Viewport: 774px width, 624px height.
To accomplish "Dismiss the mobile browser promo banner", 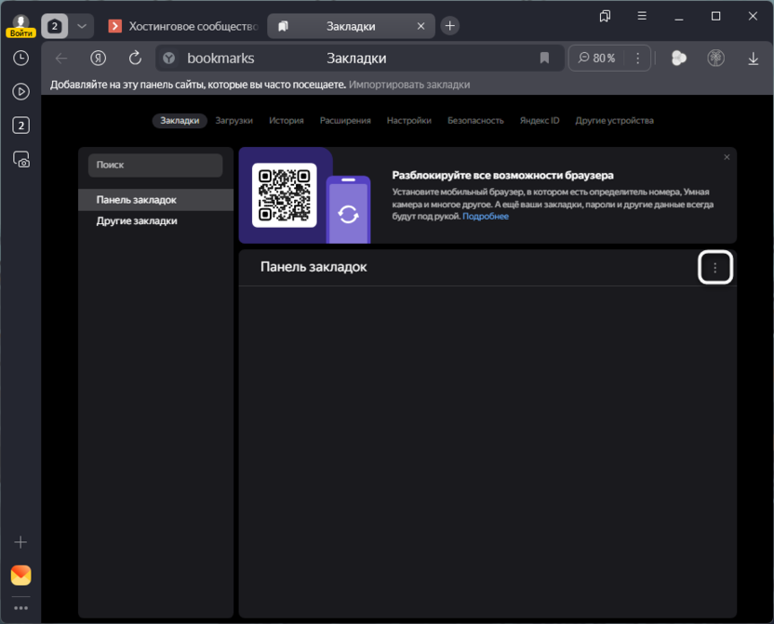I will click(727, 157).
